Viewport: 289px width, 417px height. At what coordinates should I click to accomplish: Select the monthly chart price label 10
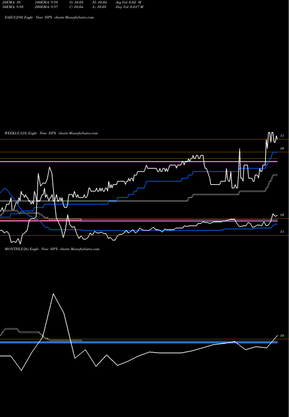pos(282,336)
